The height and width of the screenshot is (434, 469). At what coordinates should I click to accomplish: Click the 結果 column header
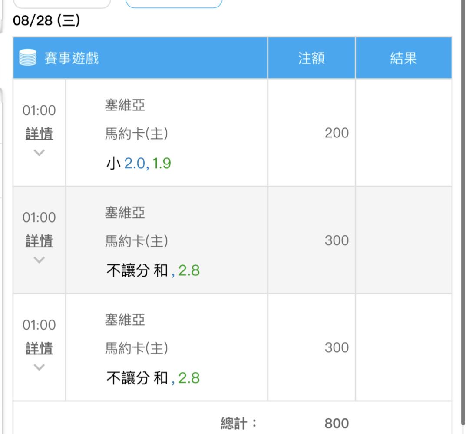coord(403,58)
